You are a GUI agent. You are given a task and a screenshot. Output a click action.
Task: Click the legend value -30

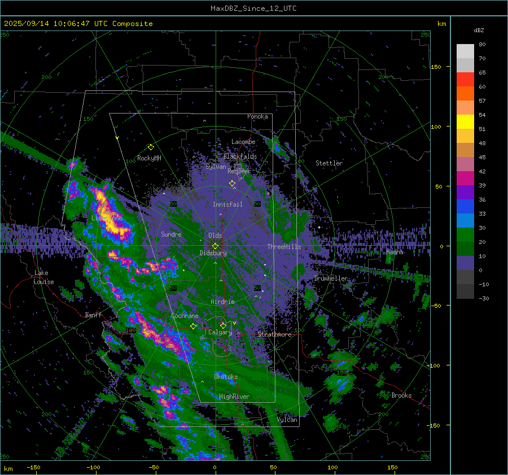point(484,298)
